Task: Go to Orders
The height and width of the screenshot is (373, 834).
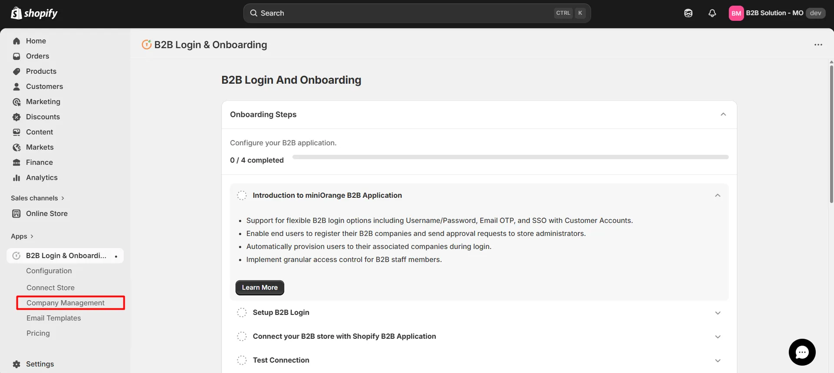Action: tap(37, 56)
